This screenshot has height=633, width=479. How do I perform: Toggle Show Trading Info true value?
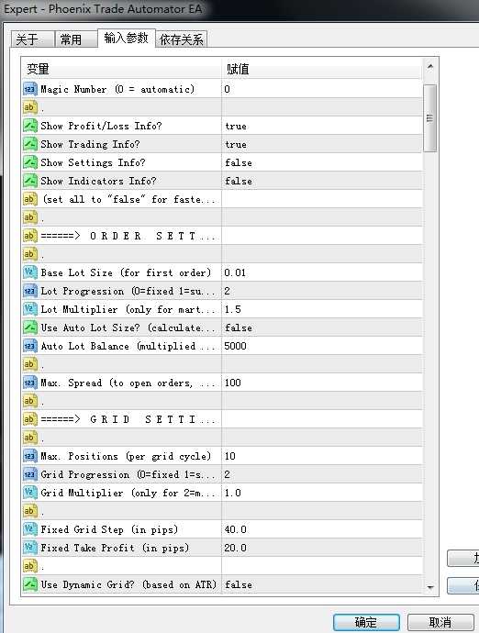(322, 144)
